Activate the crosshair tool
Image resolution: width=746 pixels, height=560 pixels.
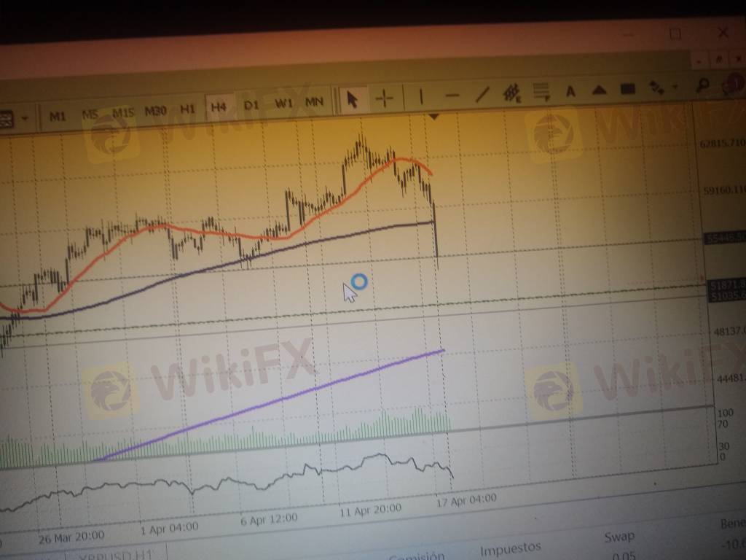pos(385,98)
